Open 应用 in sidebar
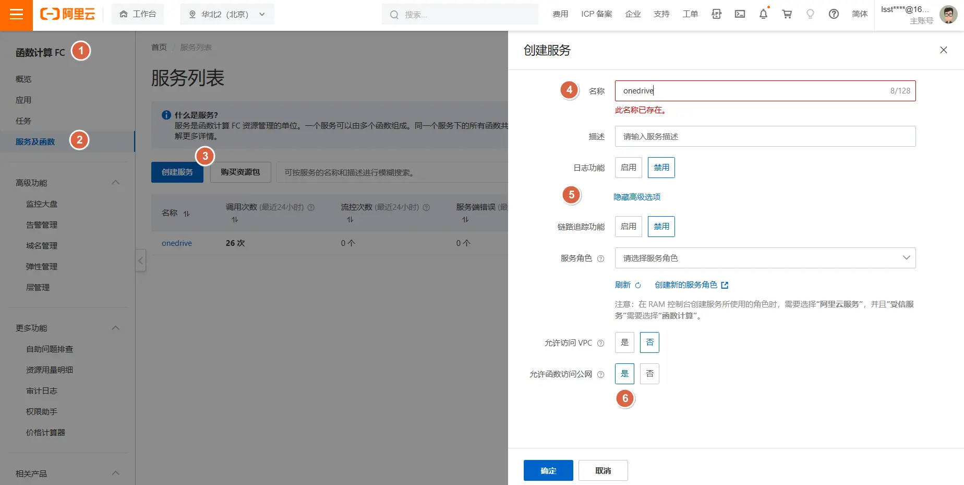The image size is (964, 485). [x=23, y=100]
